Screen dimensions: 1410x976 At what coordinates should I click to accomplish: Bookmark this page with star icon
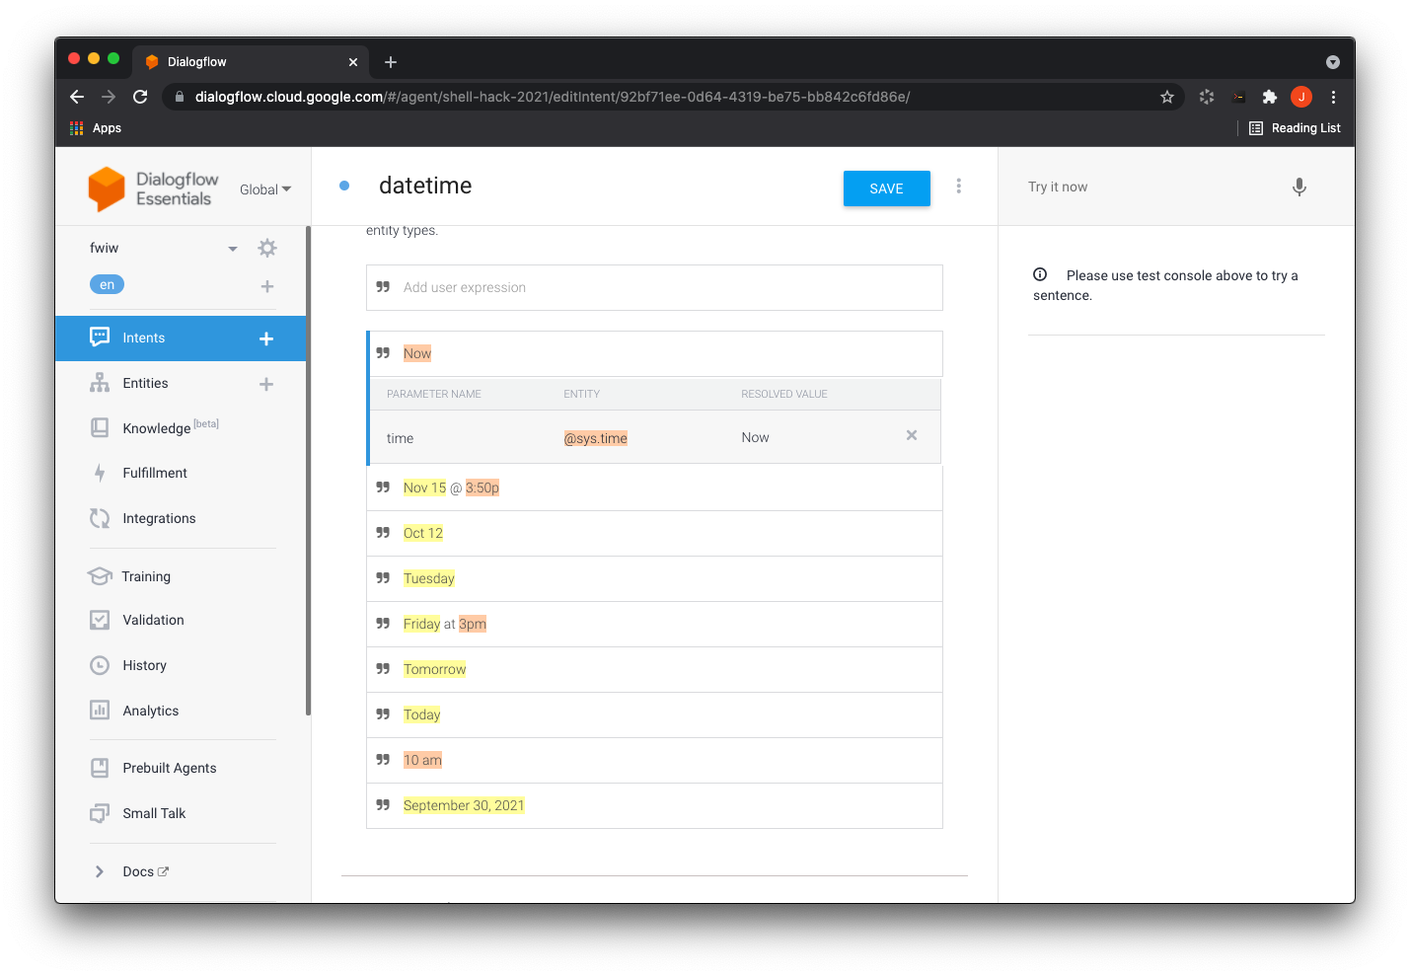coord(1167,97)
